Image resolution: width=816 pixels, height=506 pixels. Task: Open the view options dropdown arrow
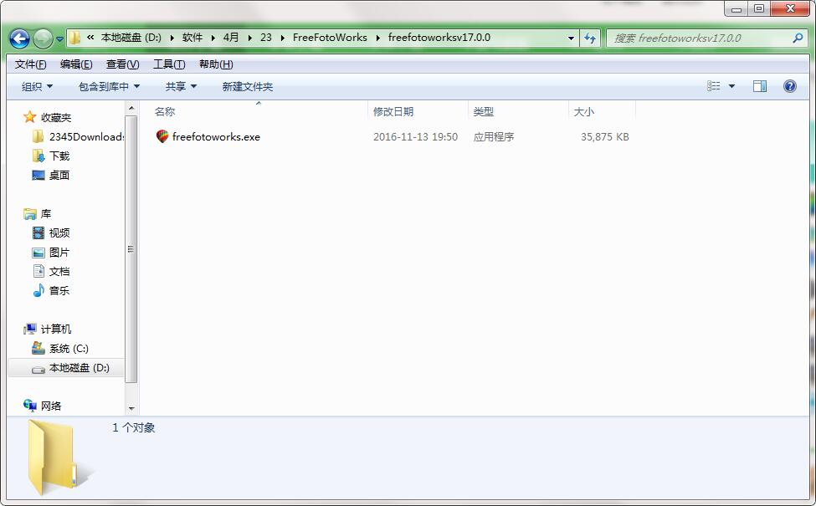click(x=731, y=86)
